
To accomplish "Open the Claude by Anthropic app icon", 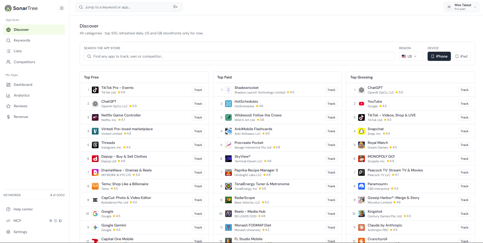I will point(361,227).
